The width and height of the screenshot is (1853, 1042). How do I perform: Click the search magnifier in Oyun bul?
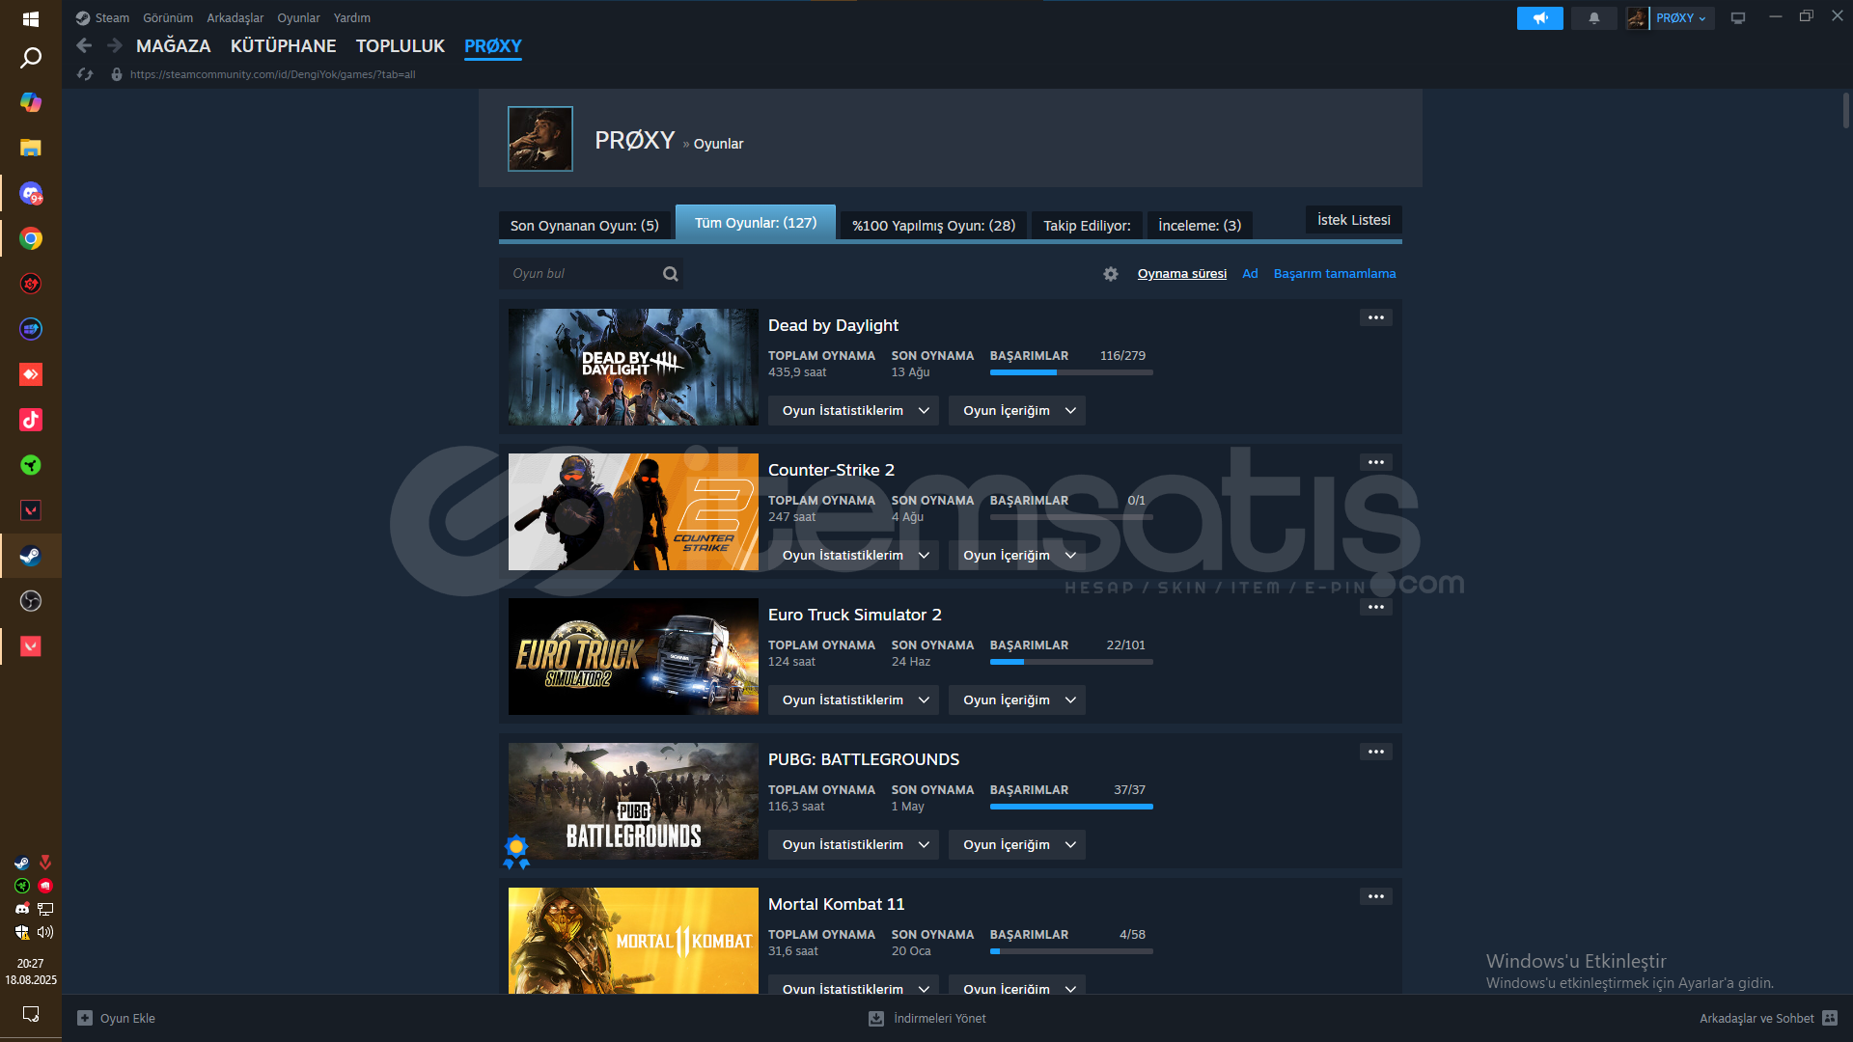(671, 274)
